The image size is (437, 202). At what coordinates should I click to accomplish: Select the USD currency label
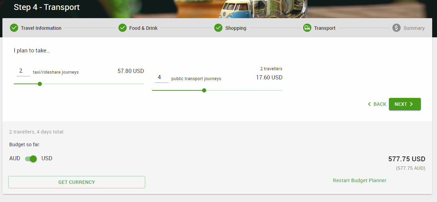[47, 159]
